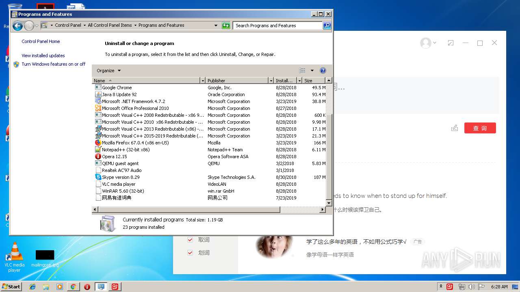The width and height of the screenshot is (520, 292).
Task: Sort list by the Name column header
Action: click(147, 81)
